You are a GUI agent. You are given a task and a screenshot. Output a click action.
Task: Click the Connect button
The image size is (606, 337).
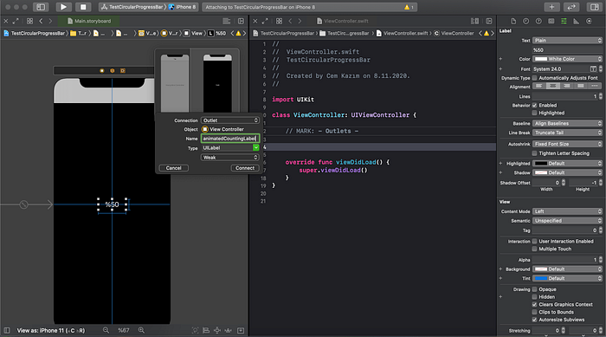click(245, 168)
